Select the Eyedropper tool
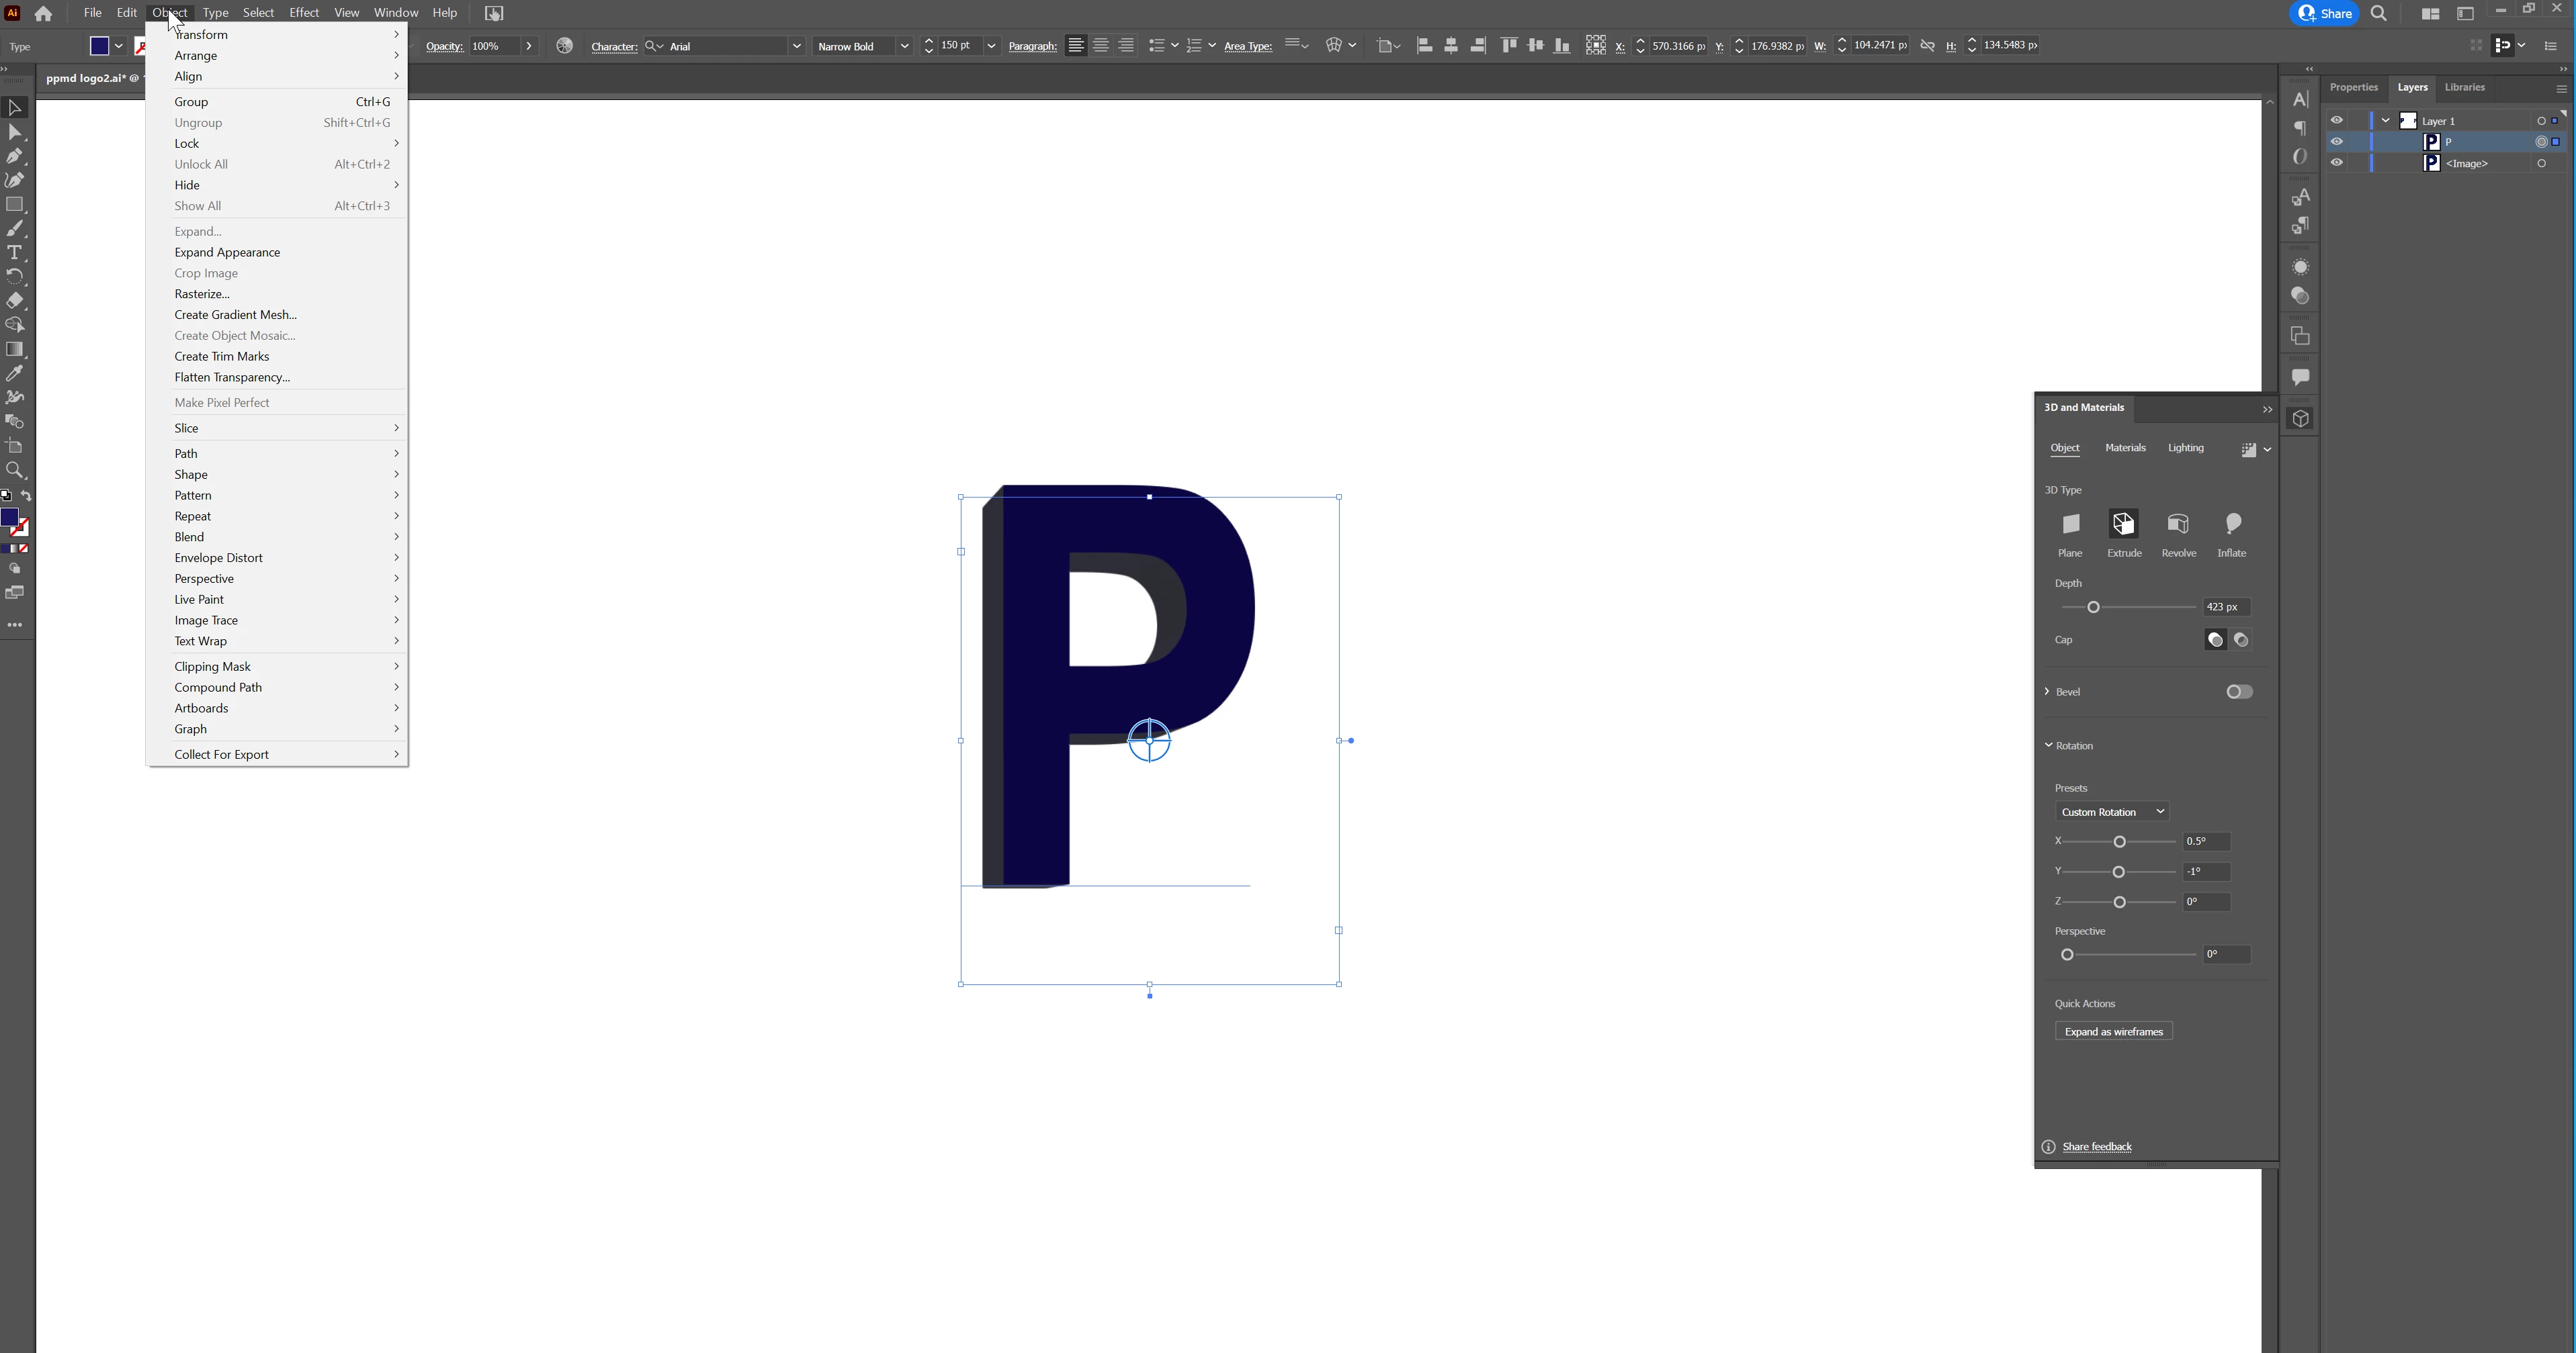This screenshot has width=2576, height=1353. [x=15, y=374]
